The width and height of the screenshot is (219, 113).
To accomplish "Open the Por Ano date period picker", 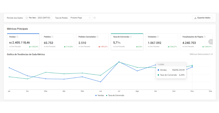I will [38, 18].
